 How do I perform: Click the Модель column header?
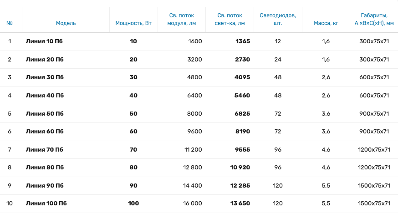(66, 23)
